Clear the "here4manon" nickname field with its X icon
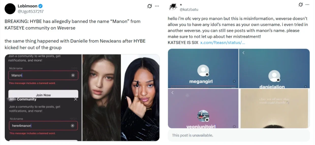Image resolution: width=315 pixels, height=145 pixels. coord(72,126)
